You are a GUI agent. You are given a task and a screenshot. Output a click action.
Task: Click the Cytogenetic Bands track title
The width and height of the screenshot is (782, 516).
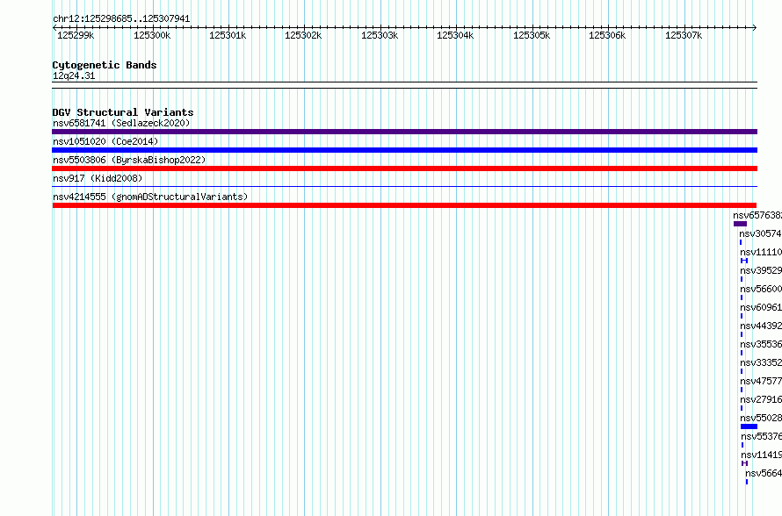[x=105, y=65]
